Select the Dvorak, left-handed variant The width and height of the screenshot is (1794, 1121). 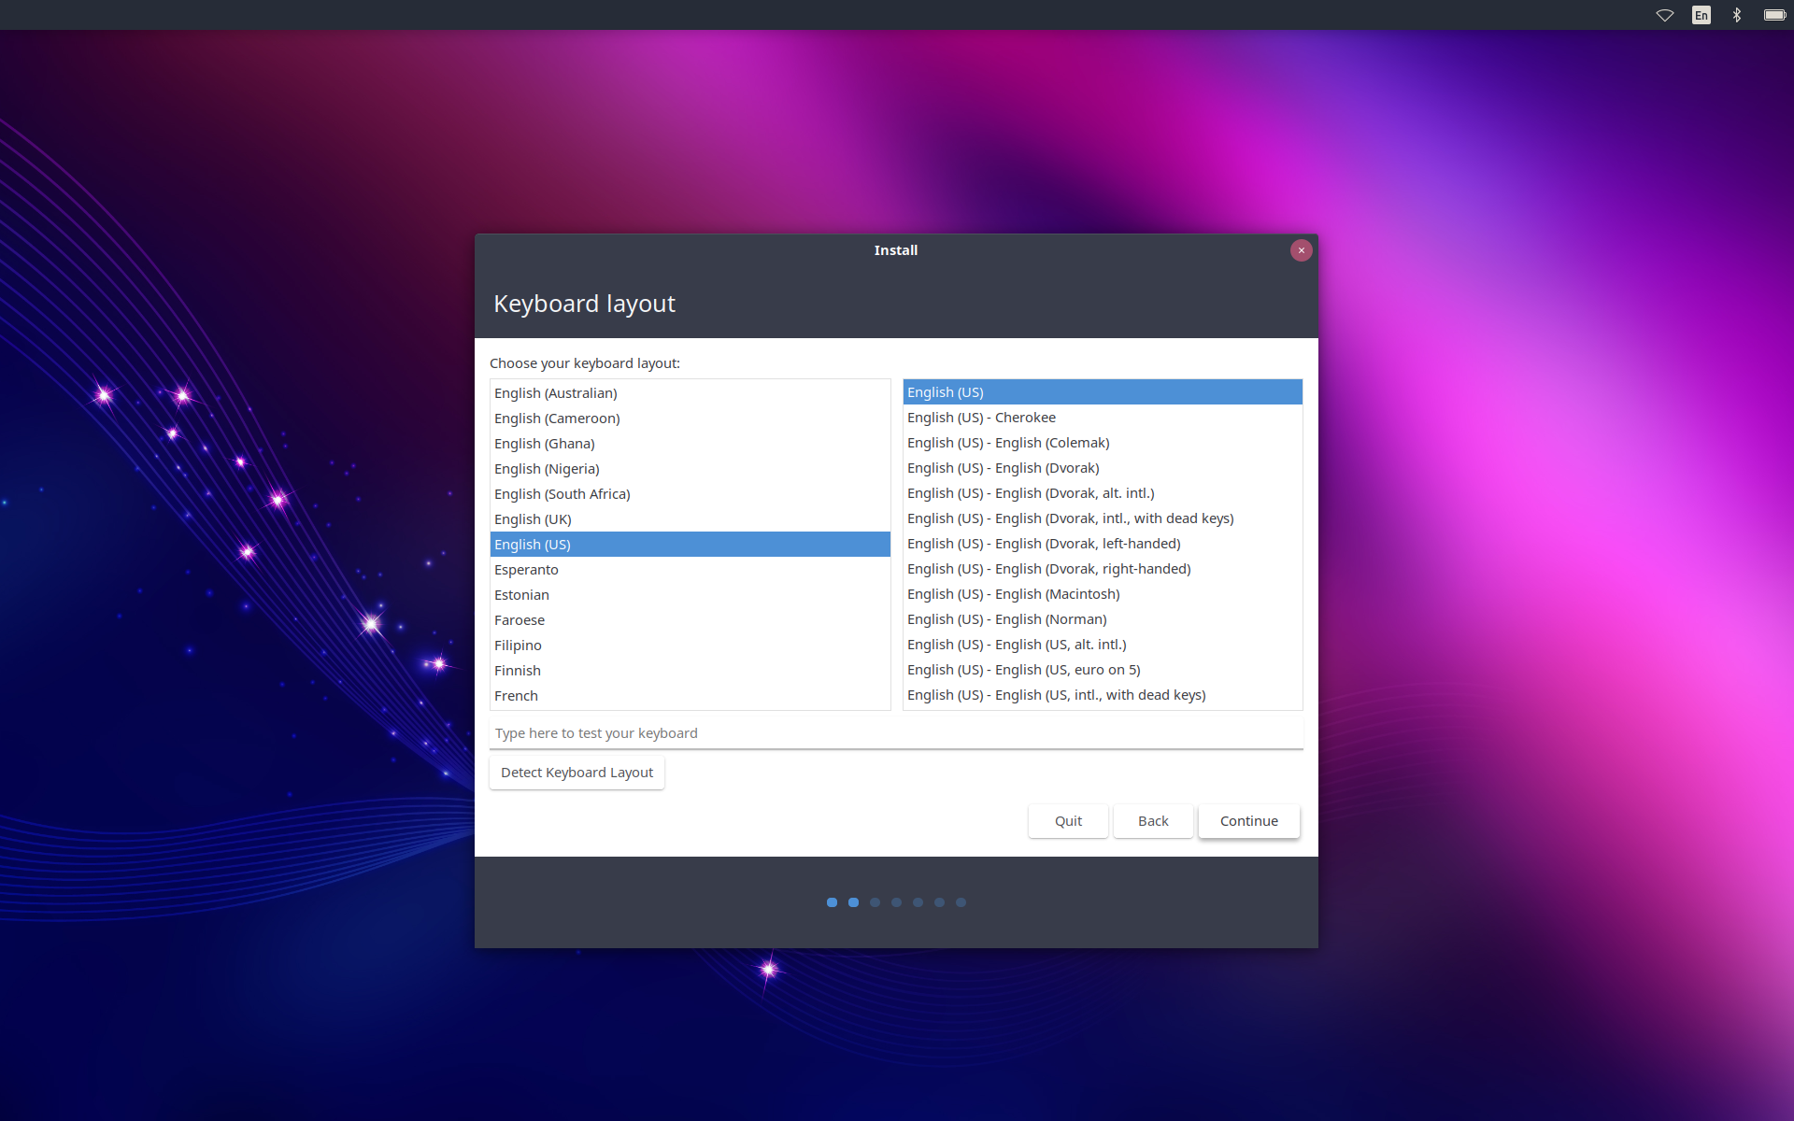click(1044, 544)
